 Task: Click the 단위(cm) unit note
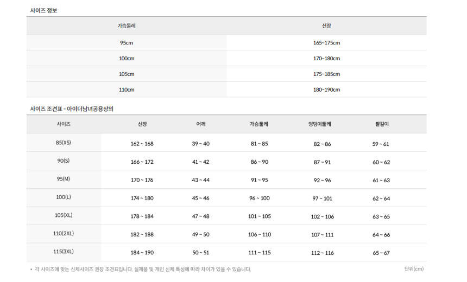414,269
